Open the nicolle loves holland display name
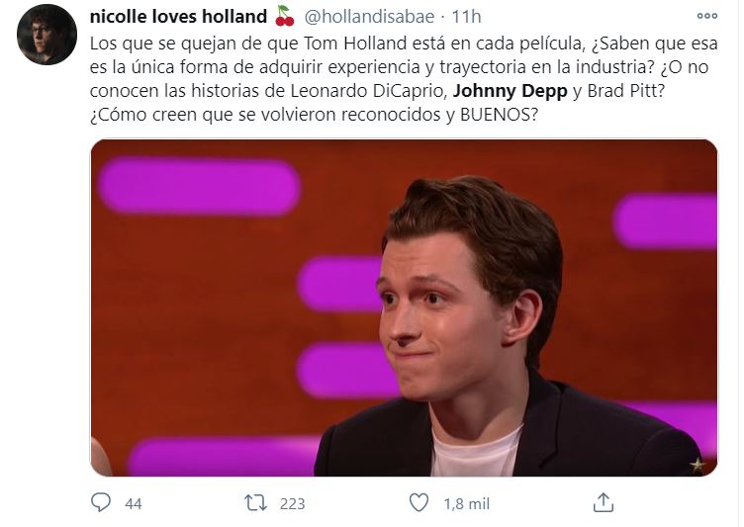 click(178, 17)
